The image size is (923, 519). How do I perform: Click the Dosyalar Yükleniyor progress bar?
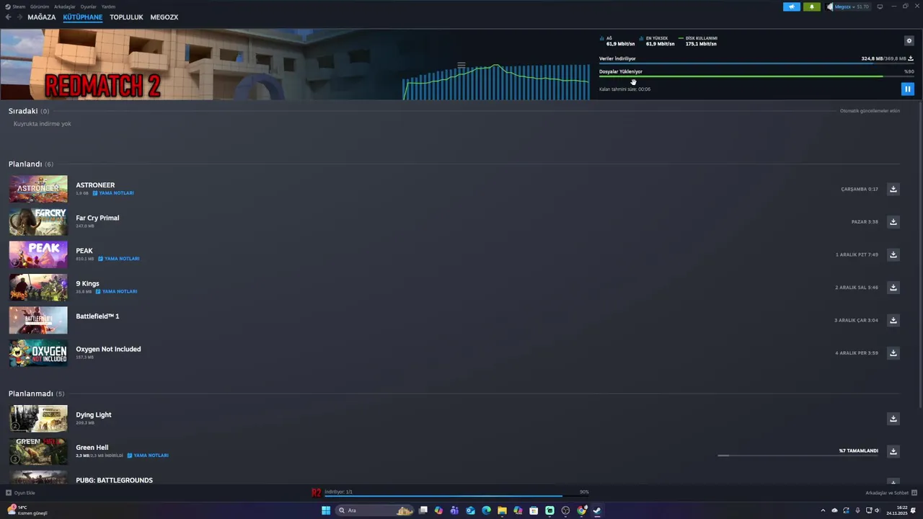pyautogui.click(x=756, y=76)
